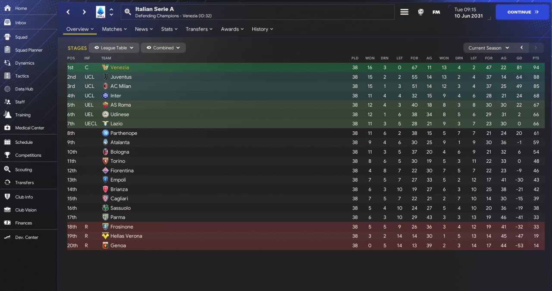Viewport: 552px width, 291px height.
Task: Open the Medical Center icon
Action: [7, 127]
